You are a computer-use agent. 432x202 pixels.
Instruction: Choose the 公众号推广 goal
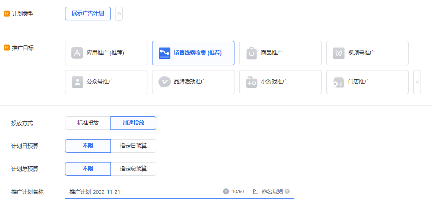(106, 82)
